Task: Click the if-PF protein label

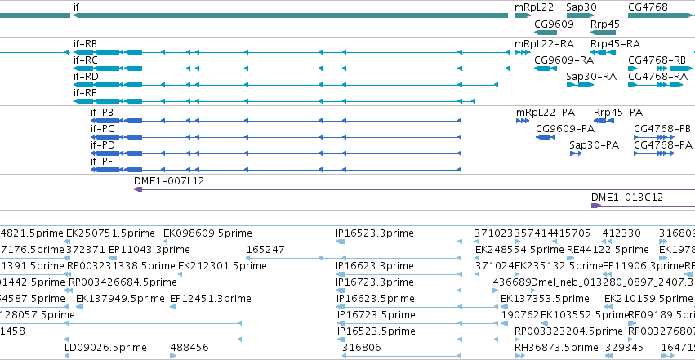Action: (101, 162)
